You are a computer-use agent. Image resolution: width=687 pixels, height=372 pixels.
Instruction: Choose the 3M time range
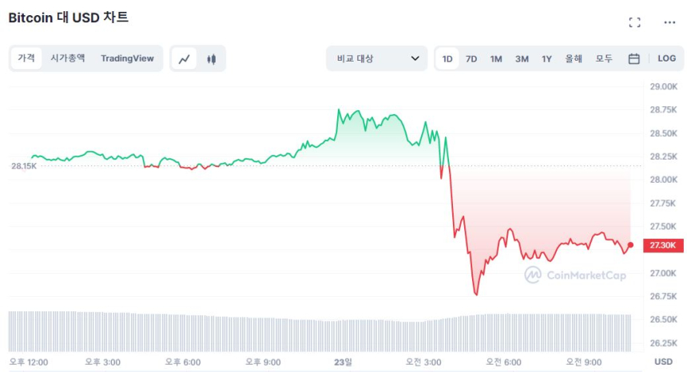coord(522,58)
